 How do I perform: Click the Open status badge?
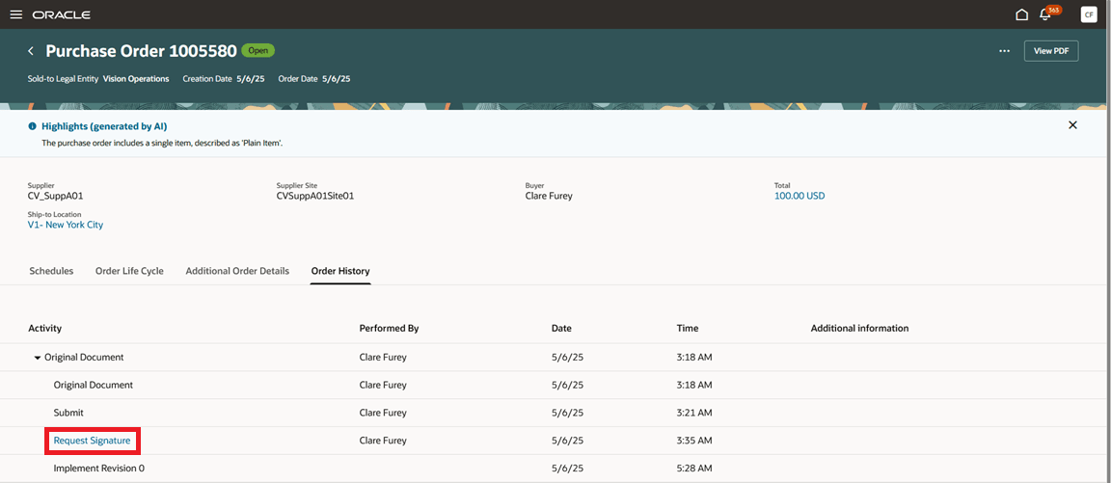[x=257, y=51]
